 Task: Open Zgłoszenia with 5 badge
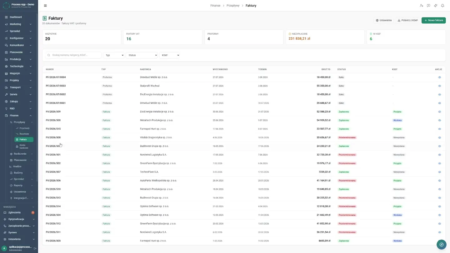[18, 212]
